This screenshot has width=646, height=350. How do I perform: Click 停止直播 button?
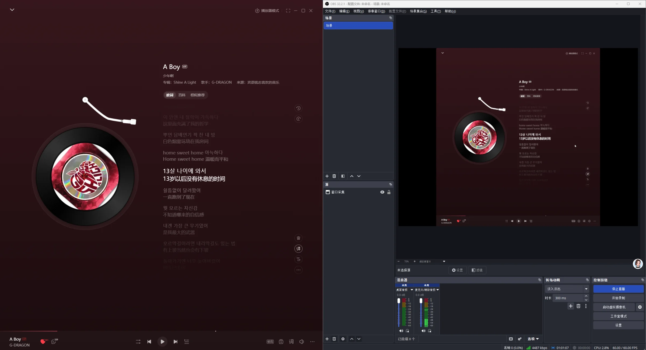(619, 289)
